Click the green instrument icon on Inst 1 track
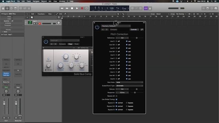This screenshot has height=123, width=219. pos(30,23)
